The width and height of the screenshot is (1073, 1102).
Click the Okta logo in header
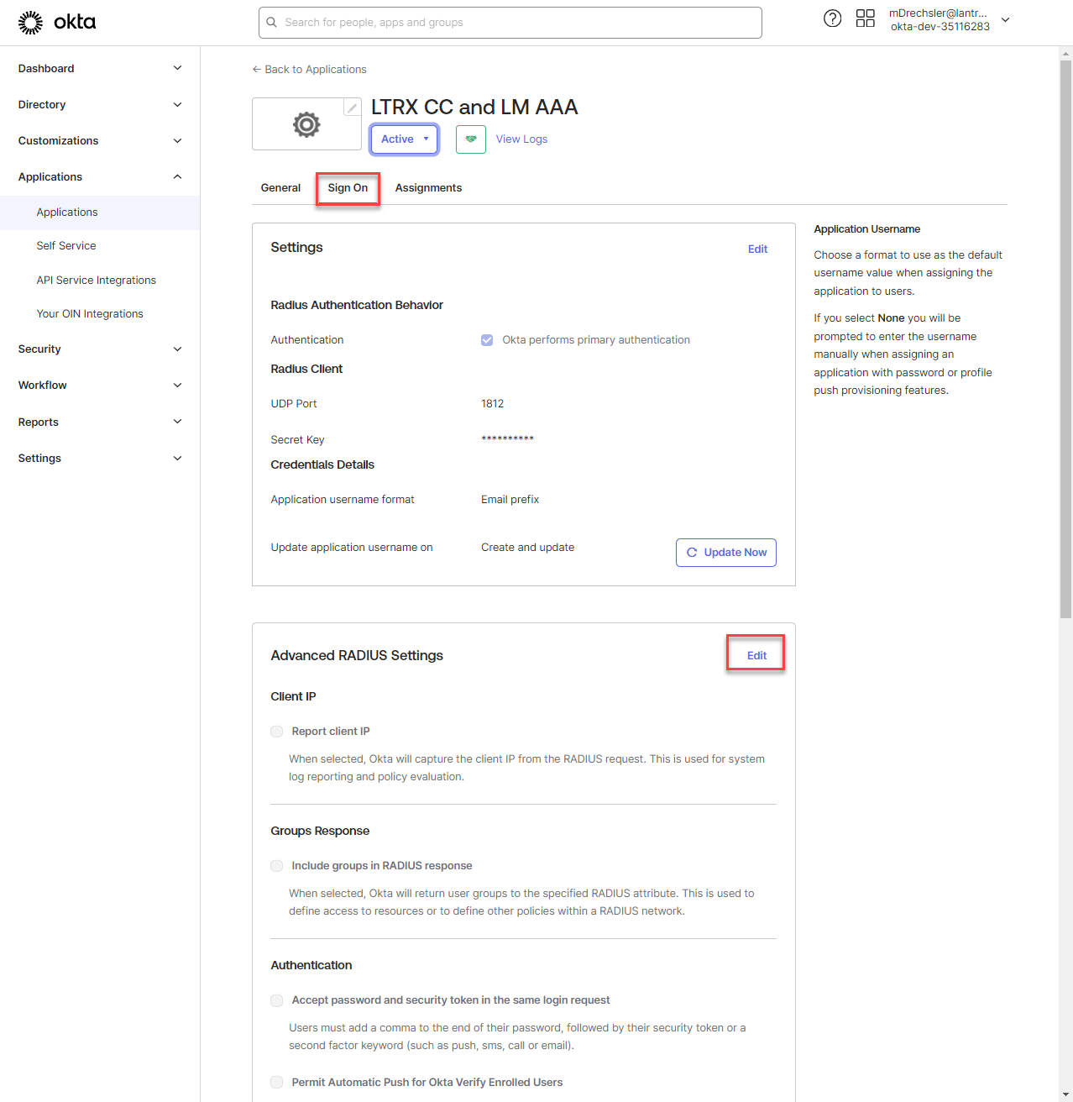click(57, 23)
